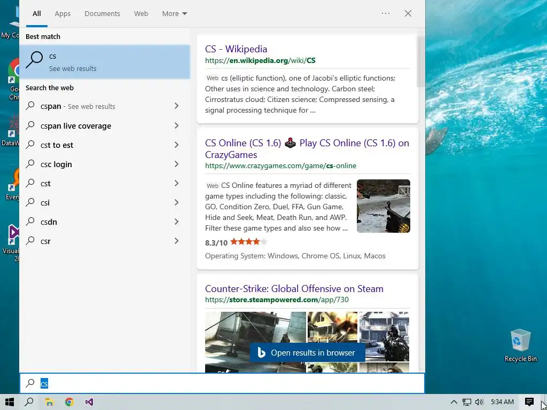The height and width of the screenshot is (410, 547).
Task: Open the network status tray icon
Action: pyautogui.click(x=467, y=402)
